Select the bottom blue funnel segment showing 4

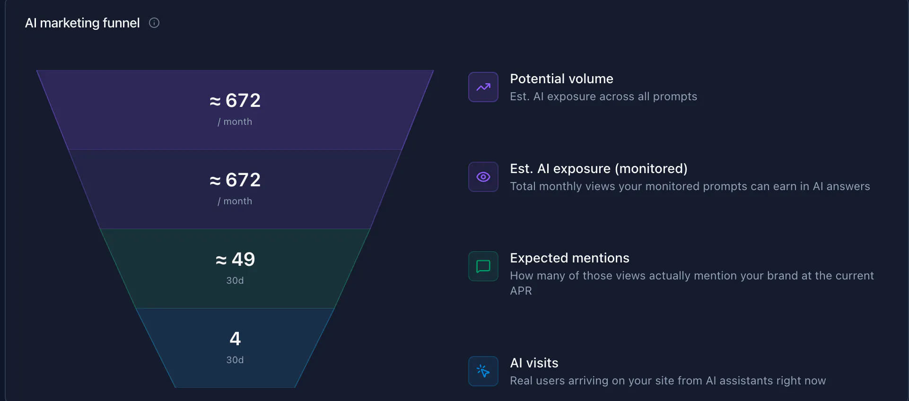pos(235,348)
